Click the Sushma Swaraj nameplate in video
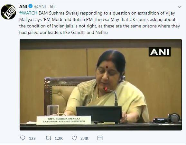The width and height of the screenshot is (186, 145). point(64,120)
